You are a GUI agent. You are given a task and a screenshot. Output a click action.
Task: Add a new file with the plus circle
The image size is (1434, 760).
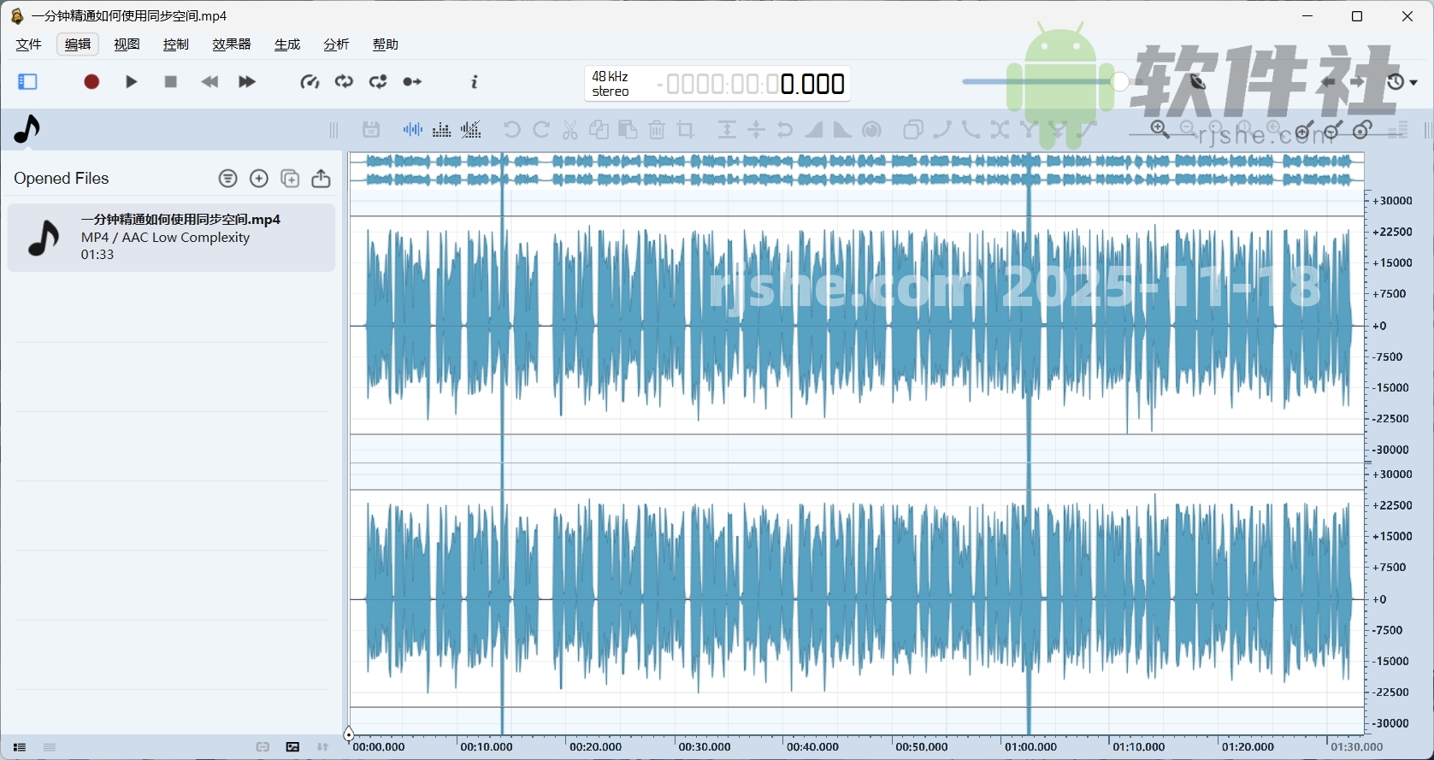coord(259,178)
